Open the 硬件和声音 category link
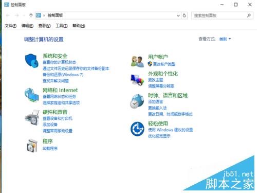This screenshot has width=257, height=193. [x=55, y=112]
